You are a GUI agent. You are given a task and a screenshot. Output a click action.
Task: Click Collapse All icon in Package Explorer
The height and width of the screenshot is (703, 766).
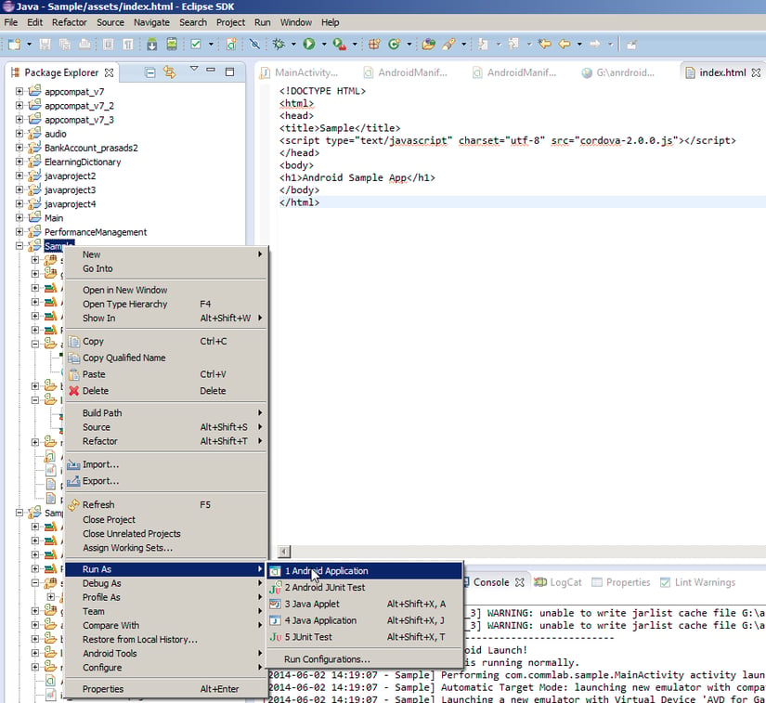point(150,72)
